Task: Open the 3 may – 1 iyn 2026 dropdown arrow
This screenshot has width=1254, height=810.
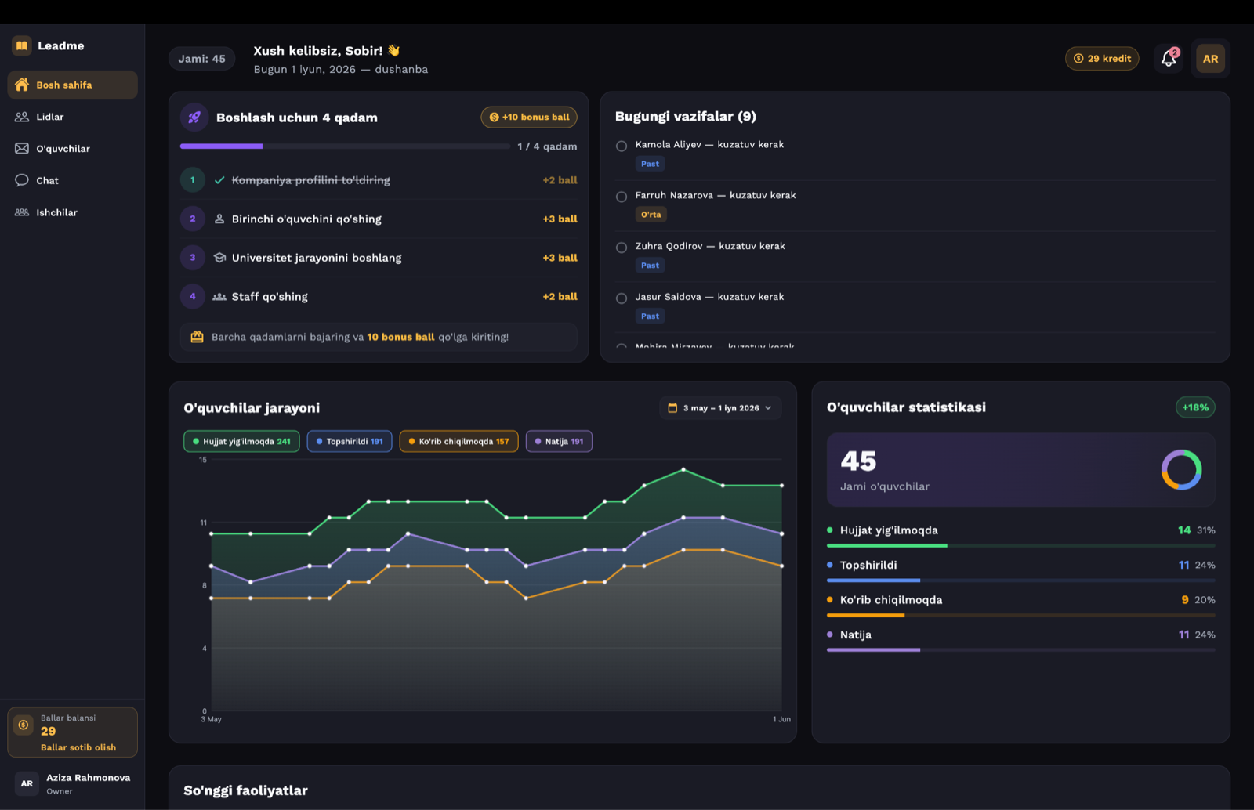Action: pos(768,408)
